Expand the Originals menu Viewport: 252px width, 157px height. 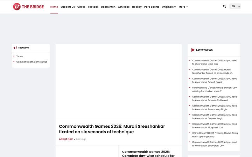click(169, 7)
